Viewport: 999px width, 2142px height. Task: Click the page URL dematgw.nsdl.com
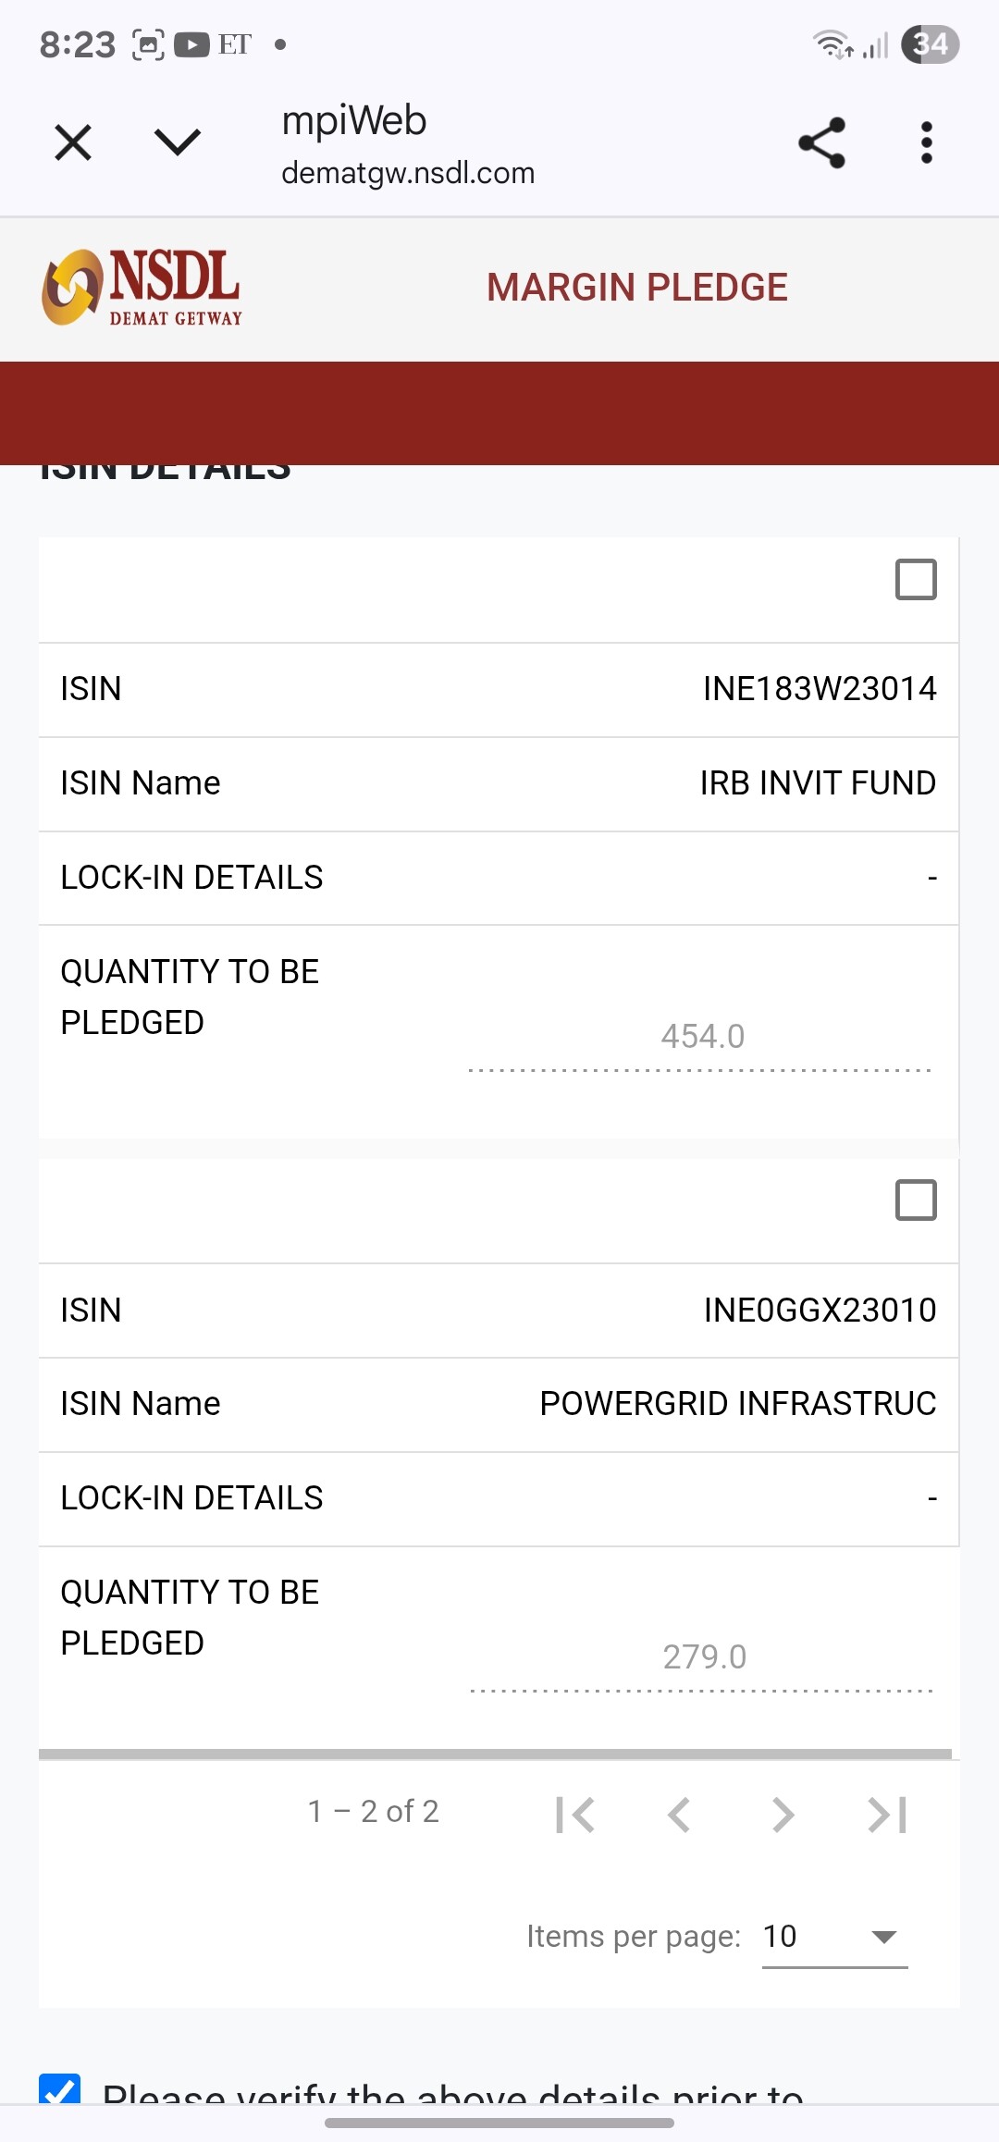click(408, 173)
